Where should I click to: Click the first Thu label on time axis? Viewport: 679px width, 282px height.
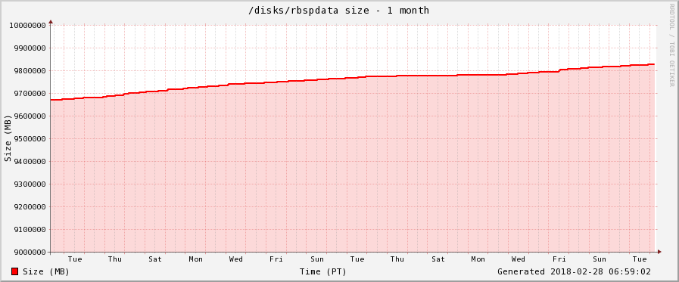[115, 259]
